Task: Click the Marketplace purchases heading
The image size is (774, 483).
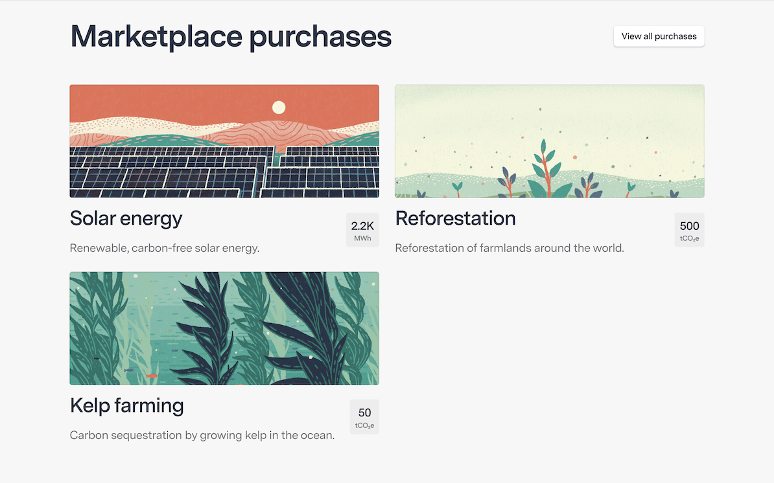Action: (x=230, y=36)
